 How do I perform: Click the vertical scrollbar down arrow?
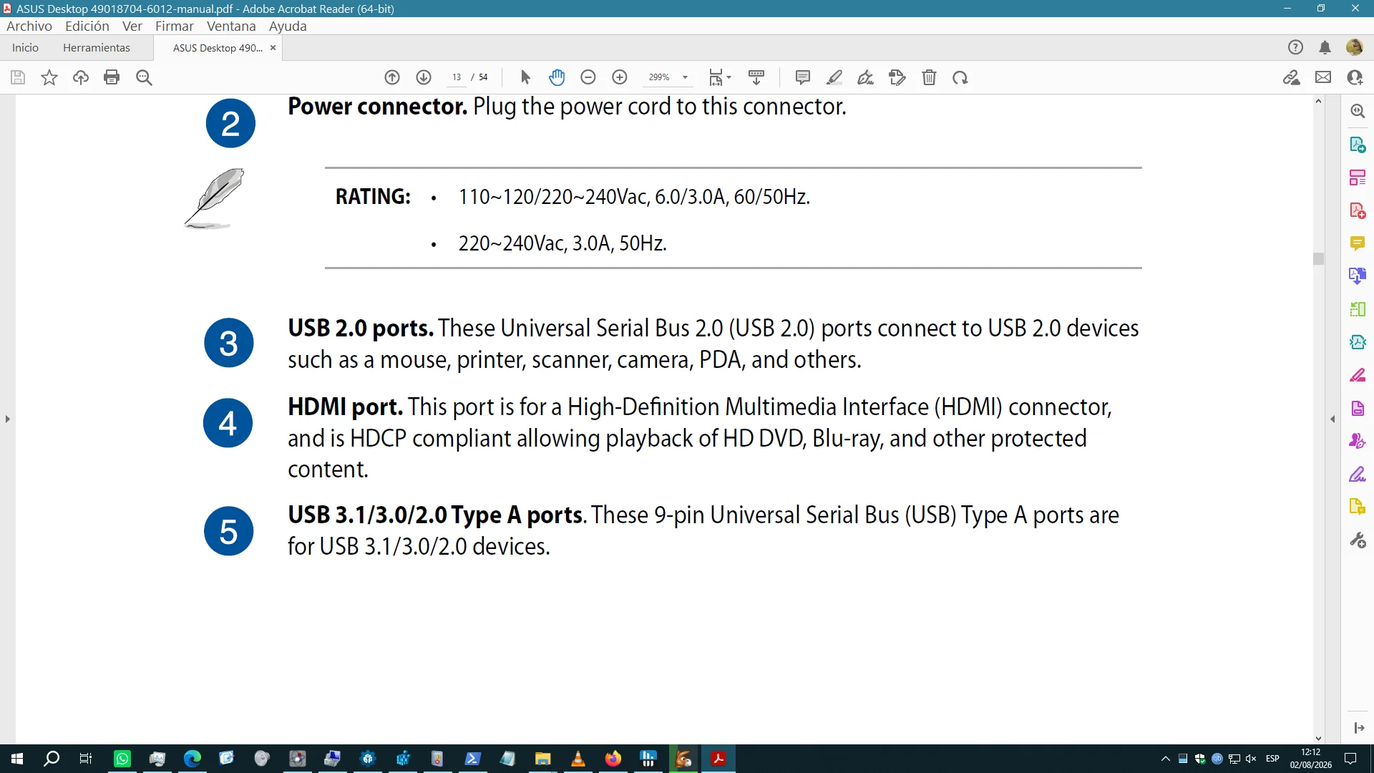1318,738
